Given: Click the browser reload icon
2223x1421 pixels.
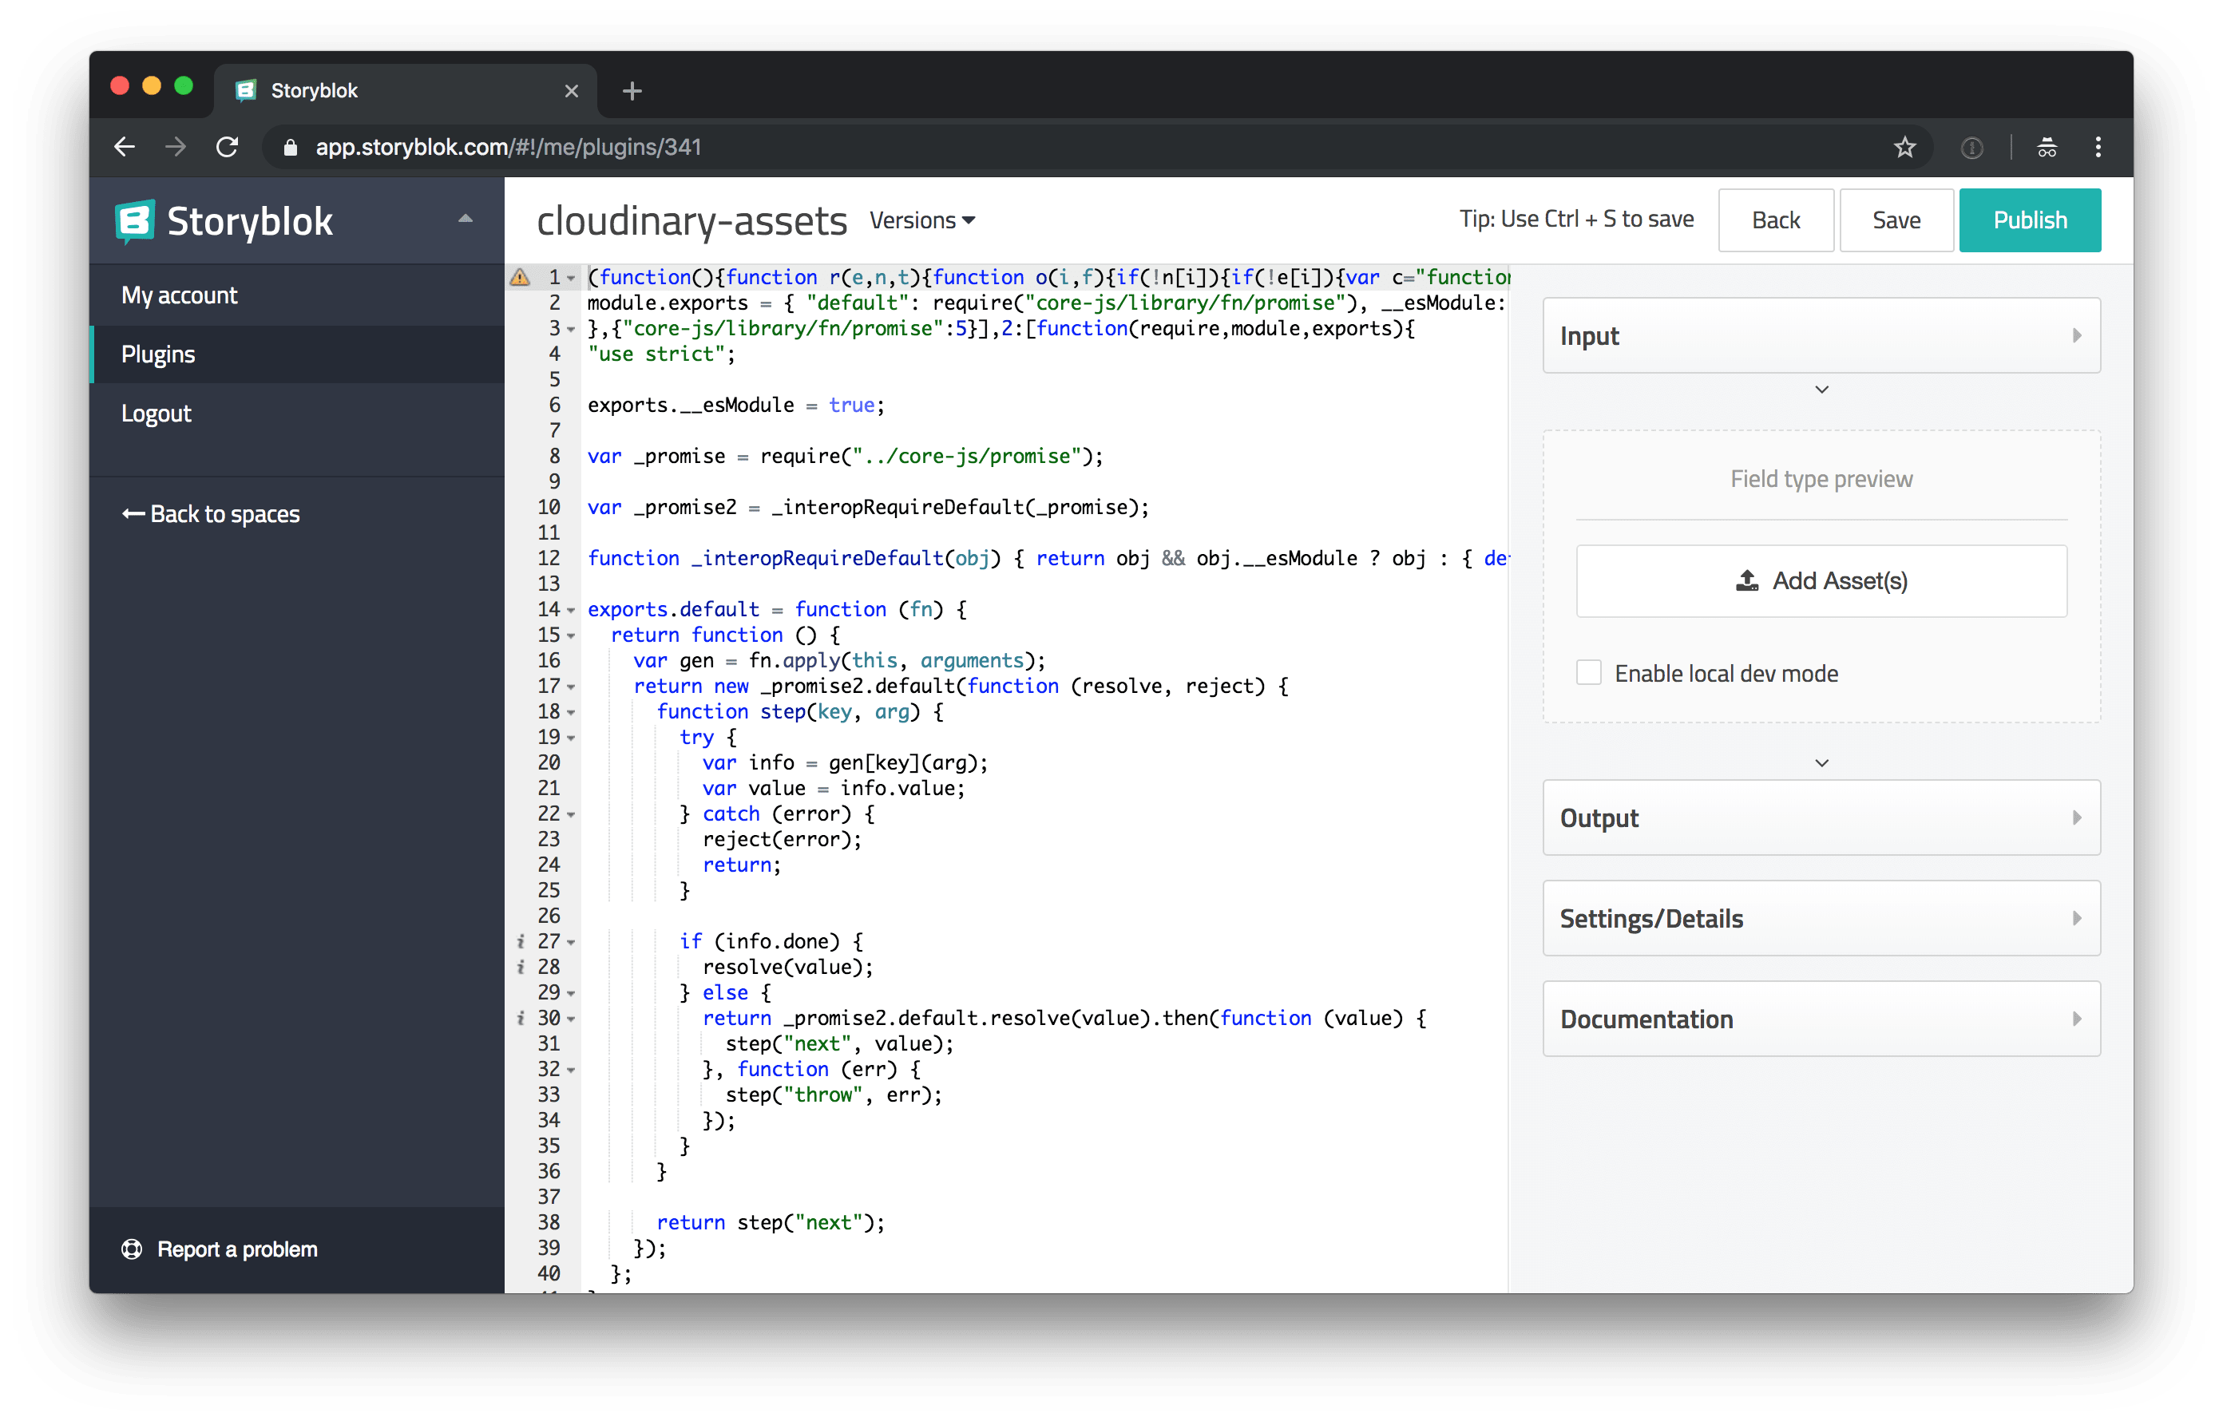Looking at the screenshot, I should click(x=227, y=147).
